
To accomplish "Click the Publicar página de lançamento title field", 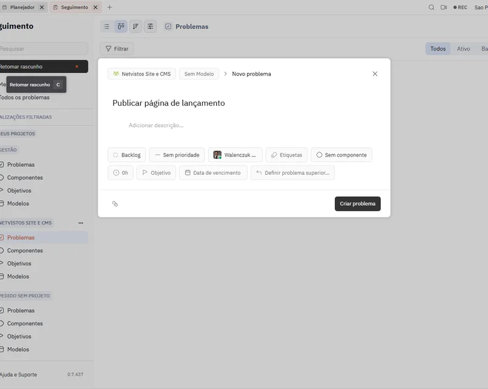I will (169, 103).
